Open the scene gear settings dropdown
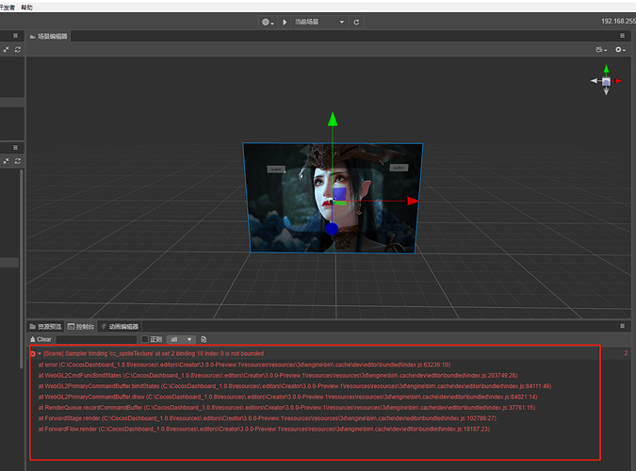Screen dimensions: 636x471 620,50
